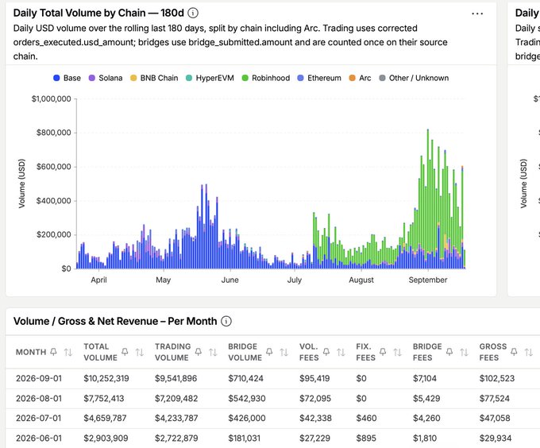Pin the BRIDGE VOLUME column
The height and width of the screenshot is (448, 540).
tap(269, 352)
